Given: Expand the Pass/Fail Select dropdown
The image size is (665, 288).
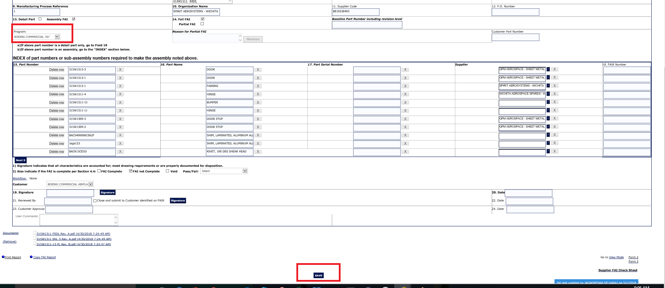Looking at the screenshot, I should 245,171.
